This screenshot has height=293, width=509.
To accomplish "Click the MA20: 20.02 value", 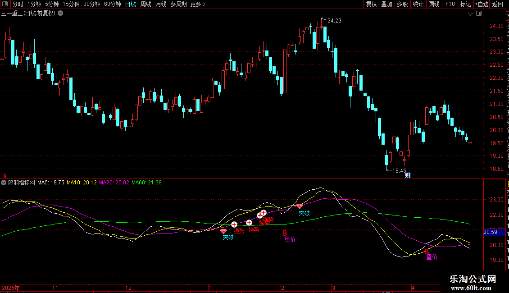I will click(x=114, y=183).
